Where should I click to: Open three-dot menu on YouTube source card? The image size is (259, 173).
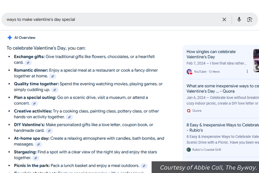pyautogui.click(x=247, y=71)
